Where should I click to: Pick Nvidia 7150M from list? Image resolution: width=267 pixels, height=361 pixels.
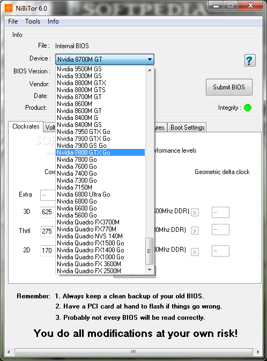tap(100, 187)
